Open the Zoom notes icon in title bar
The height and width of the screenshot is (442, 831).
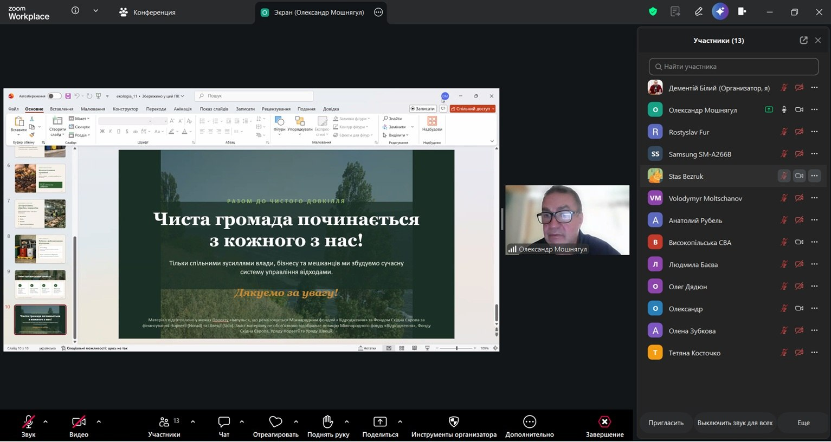pos(675,11)
